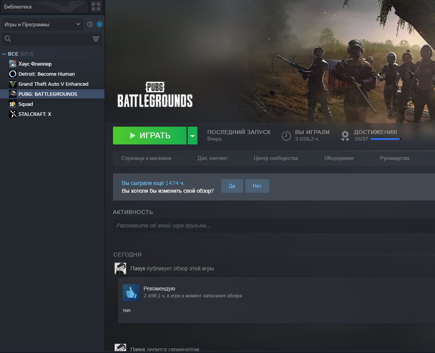This screenshot has height=353, width=435.
Task: Collapse the ВСЕ games category
Action: tap(4, 54)
